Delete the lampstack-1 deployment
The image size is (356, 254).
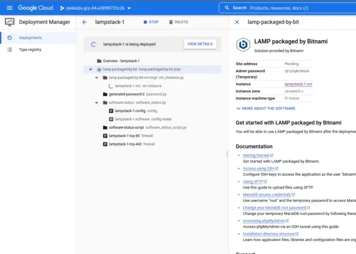[x=178, y=22]
